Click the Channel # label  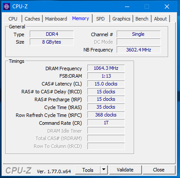(102, 34)
